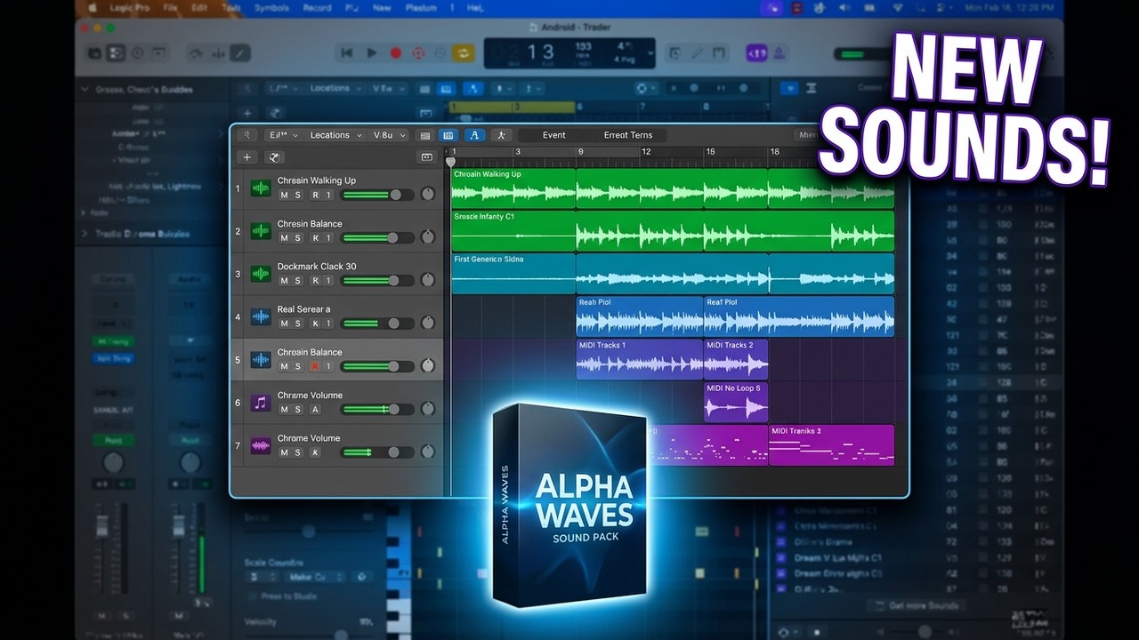Click the list view icon in front window toolbar
This screenshot has height=640, width=1139.
[425, 135]
